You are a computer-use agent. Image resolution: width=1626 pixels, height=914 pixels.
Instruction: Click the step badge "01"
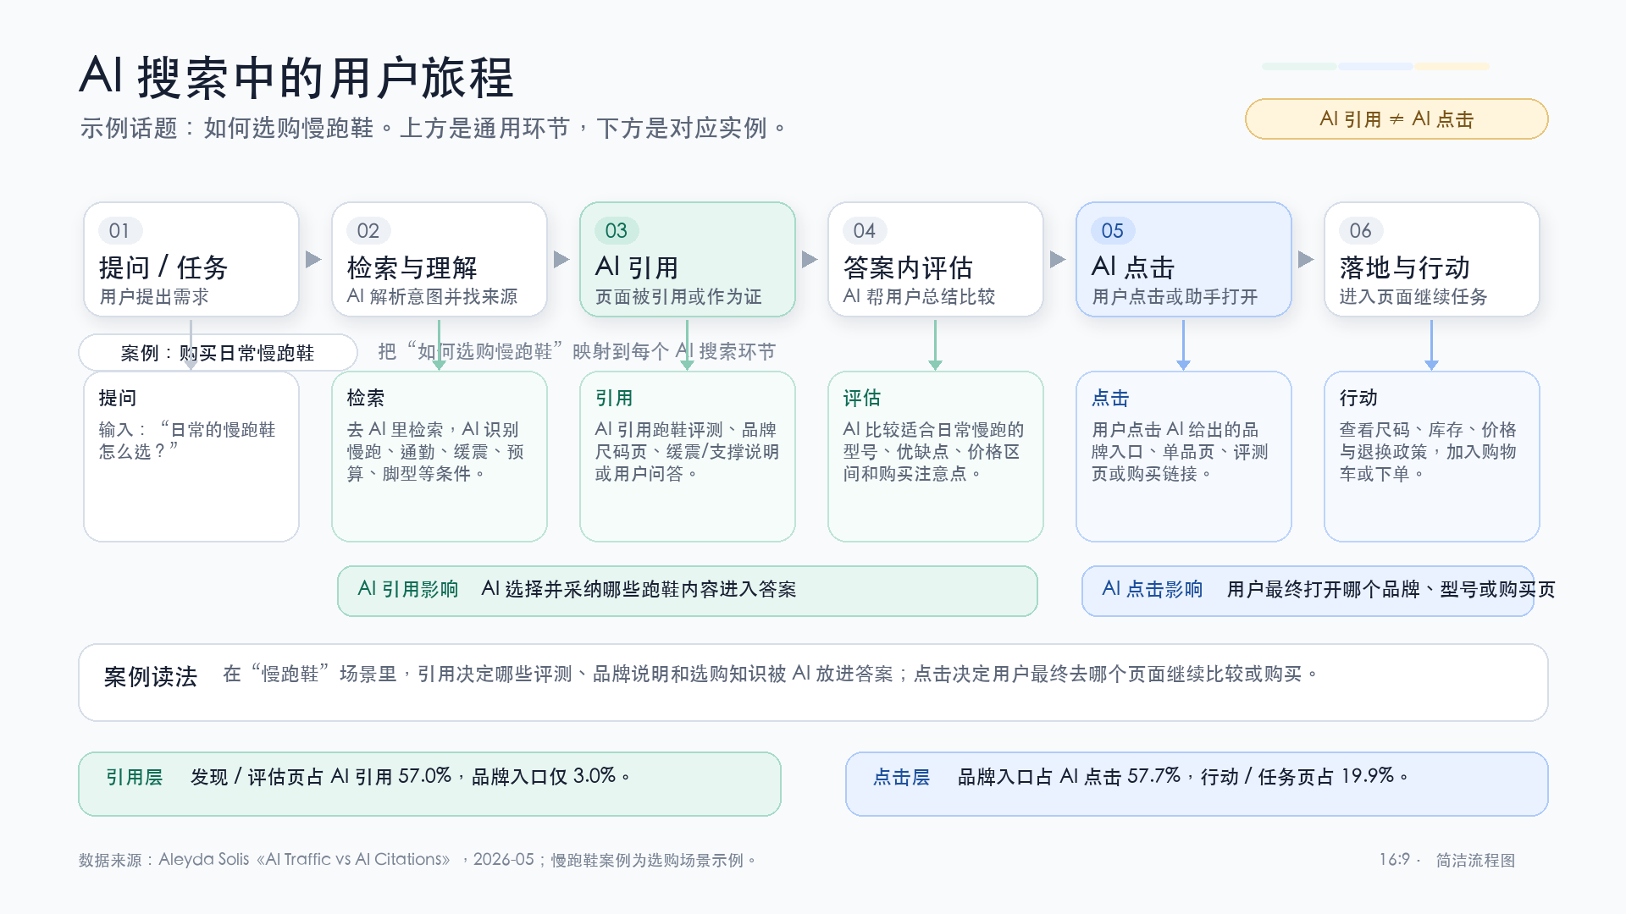120,231
